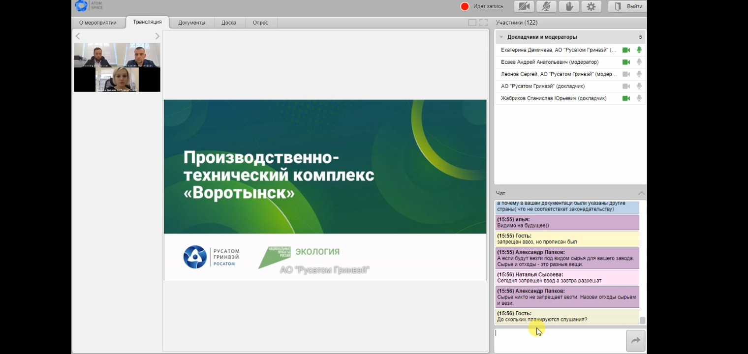Screen dimensions: 748x354
Task: Select the speakers' video thumbnail
Action: click(x=117, y=67)
